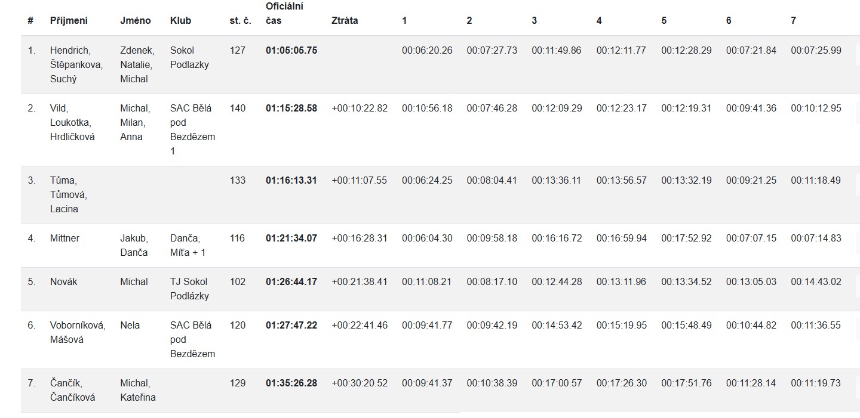Image resolution: width=860 pixels, height=418 pixels.
Task: Click the Příjmení column header
Action: [x=69, y=20]
